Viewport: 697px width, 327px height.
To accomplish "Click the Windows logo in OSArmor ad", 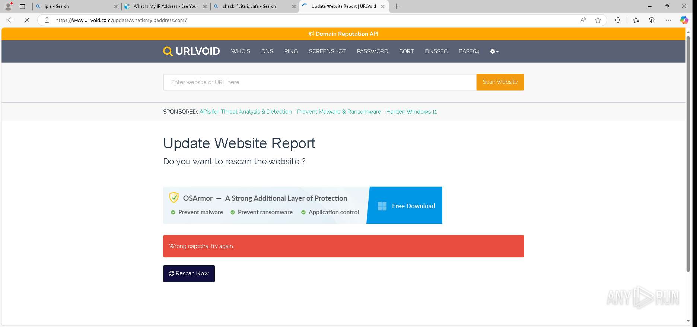I will click(x=382, y=206).
